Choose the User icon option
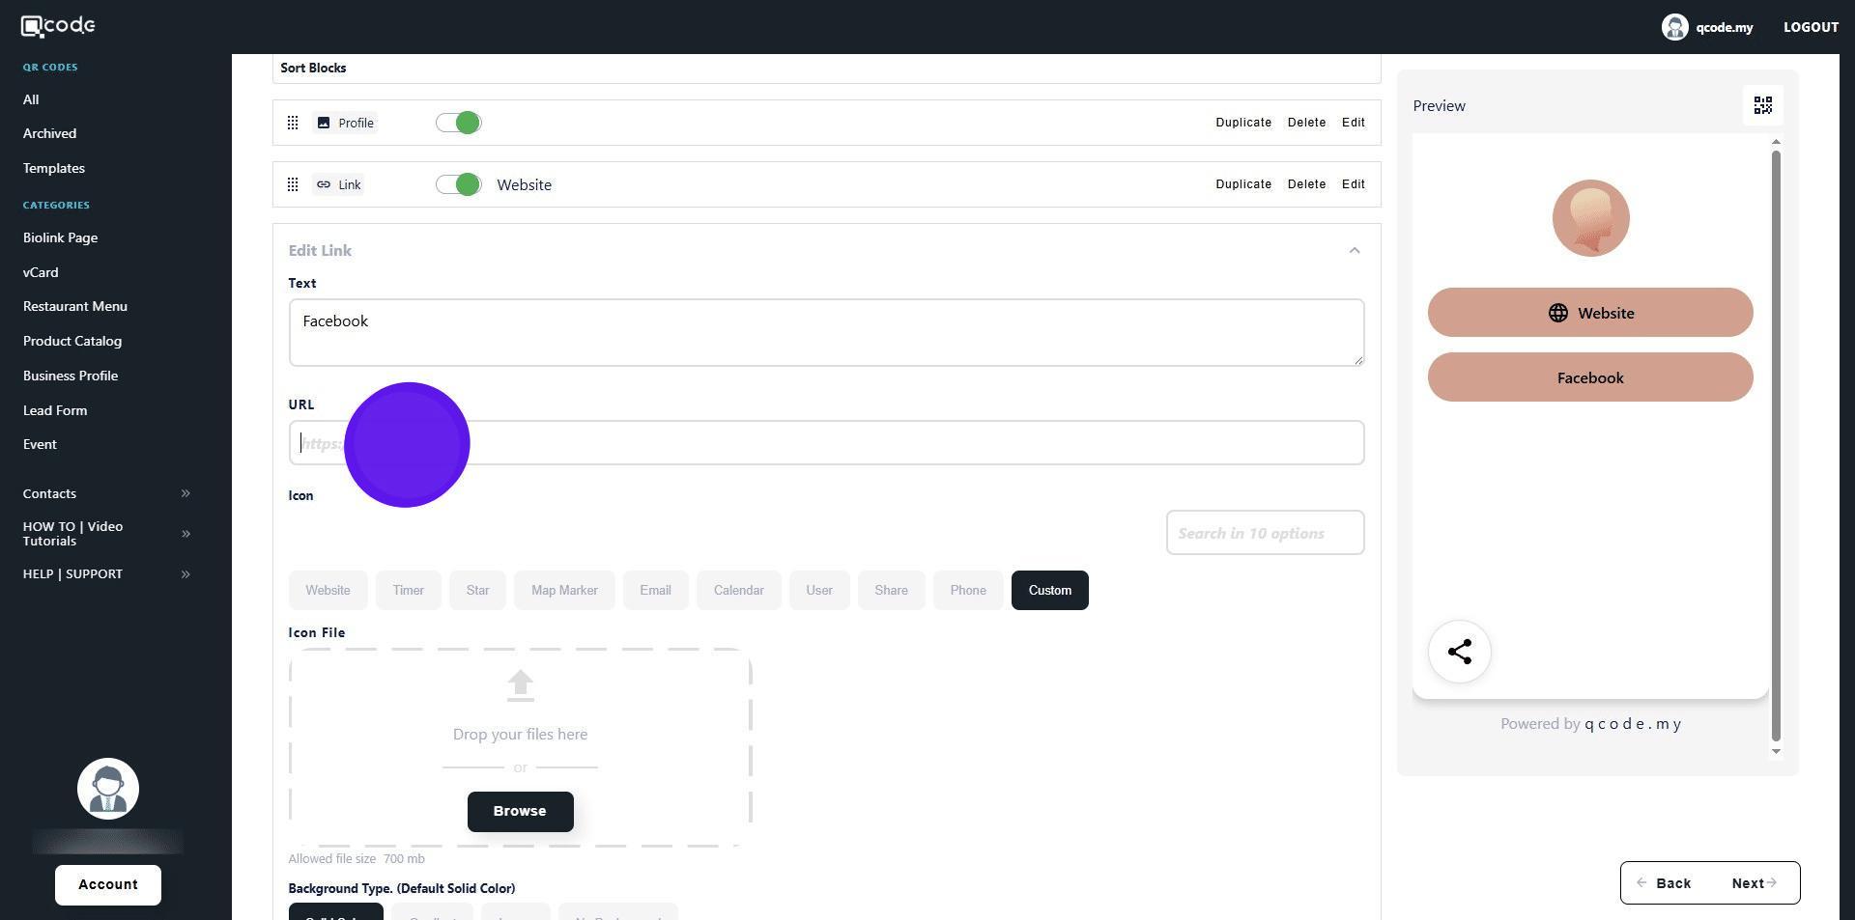The height and width of the screenshot is (920, 1855). [x=819, y=591]
